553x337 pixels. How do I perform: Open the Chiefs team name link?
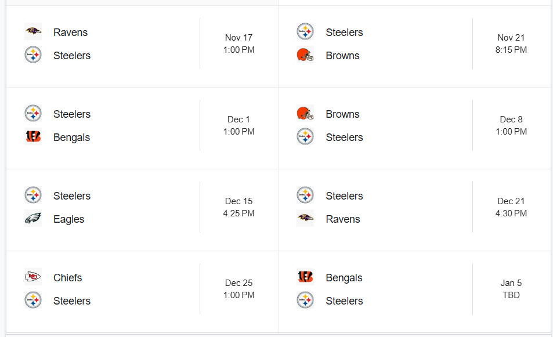point(68,278)
